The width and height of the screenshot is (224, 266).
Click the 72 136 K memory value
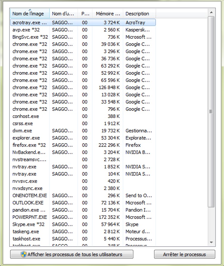click(110, 203)
